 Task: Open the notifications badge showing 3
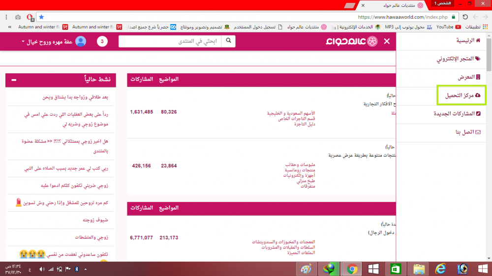tap(102, 42)
